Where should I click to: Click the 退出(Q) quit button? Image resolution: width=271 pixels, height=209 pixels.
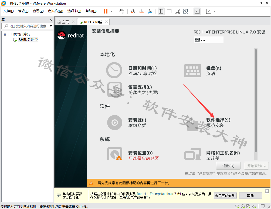[x=228, y=166]
